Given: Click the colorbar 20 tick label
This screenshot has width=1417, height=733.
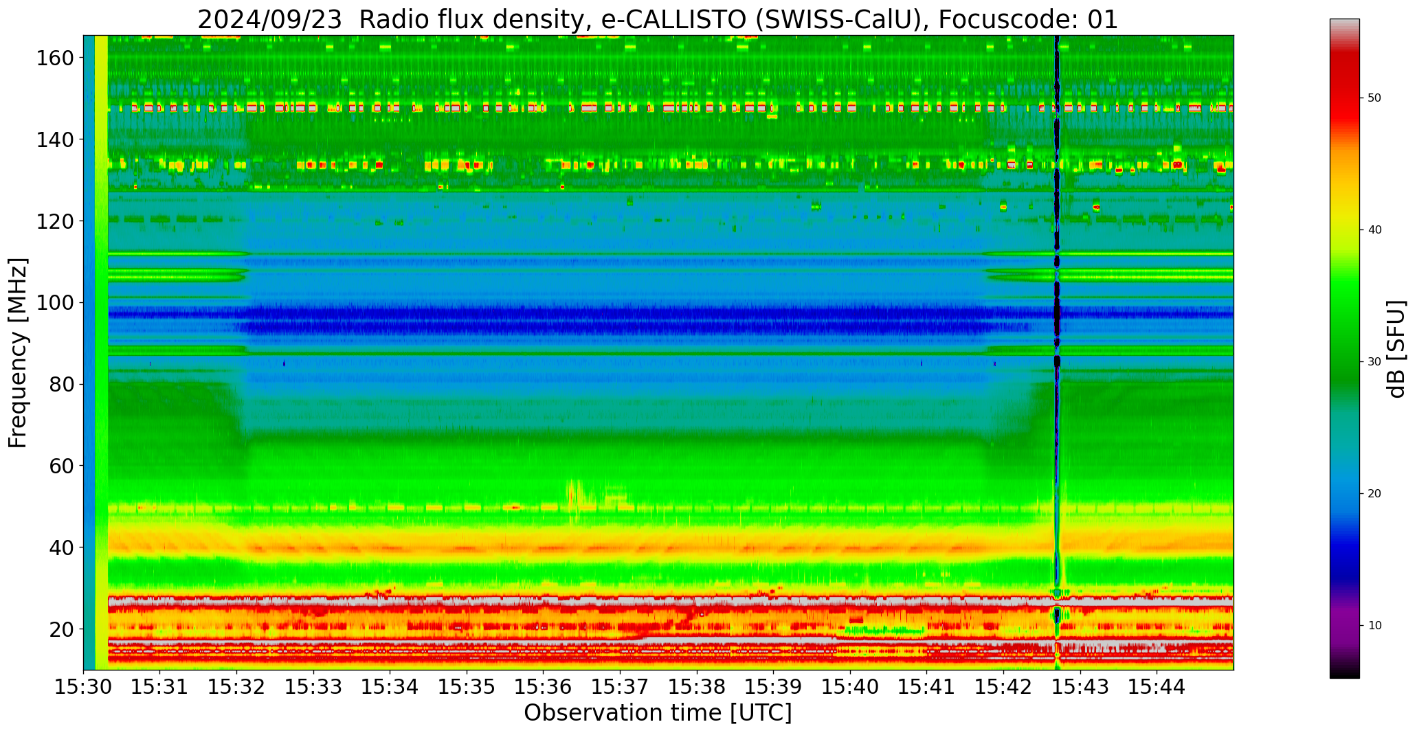Looking at the screenshot, I should (x=1374, y=493).
